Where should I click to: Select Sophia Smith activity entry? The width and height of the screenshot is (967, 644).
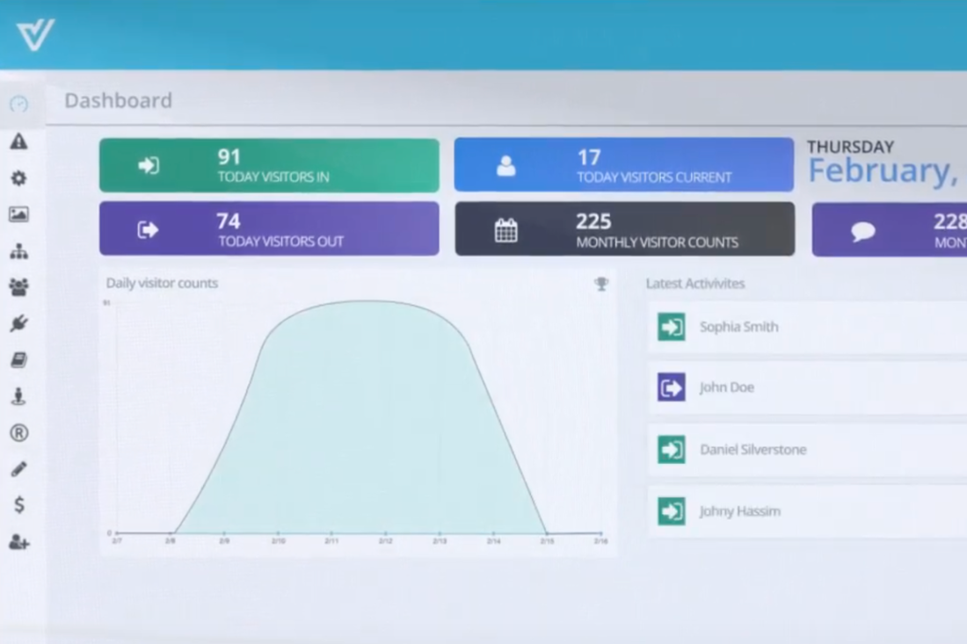click(x=807, y=327)
